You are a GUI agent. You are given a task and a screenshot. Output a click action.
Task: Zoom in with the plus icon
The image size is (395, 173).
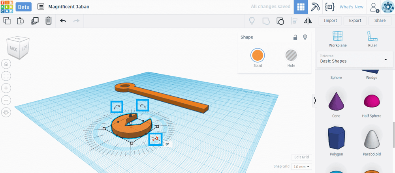click(x=6, y=88)
